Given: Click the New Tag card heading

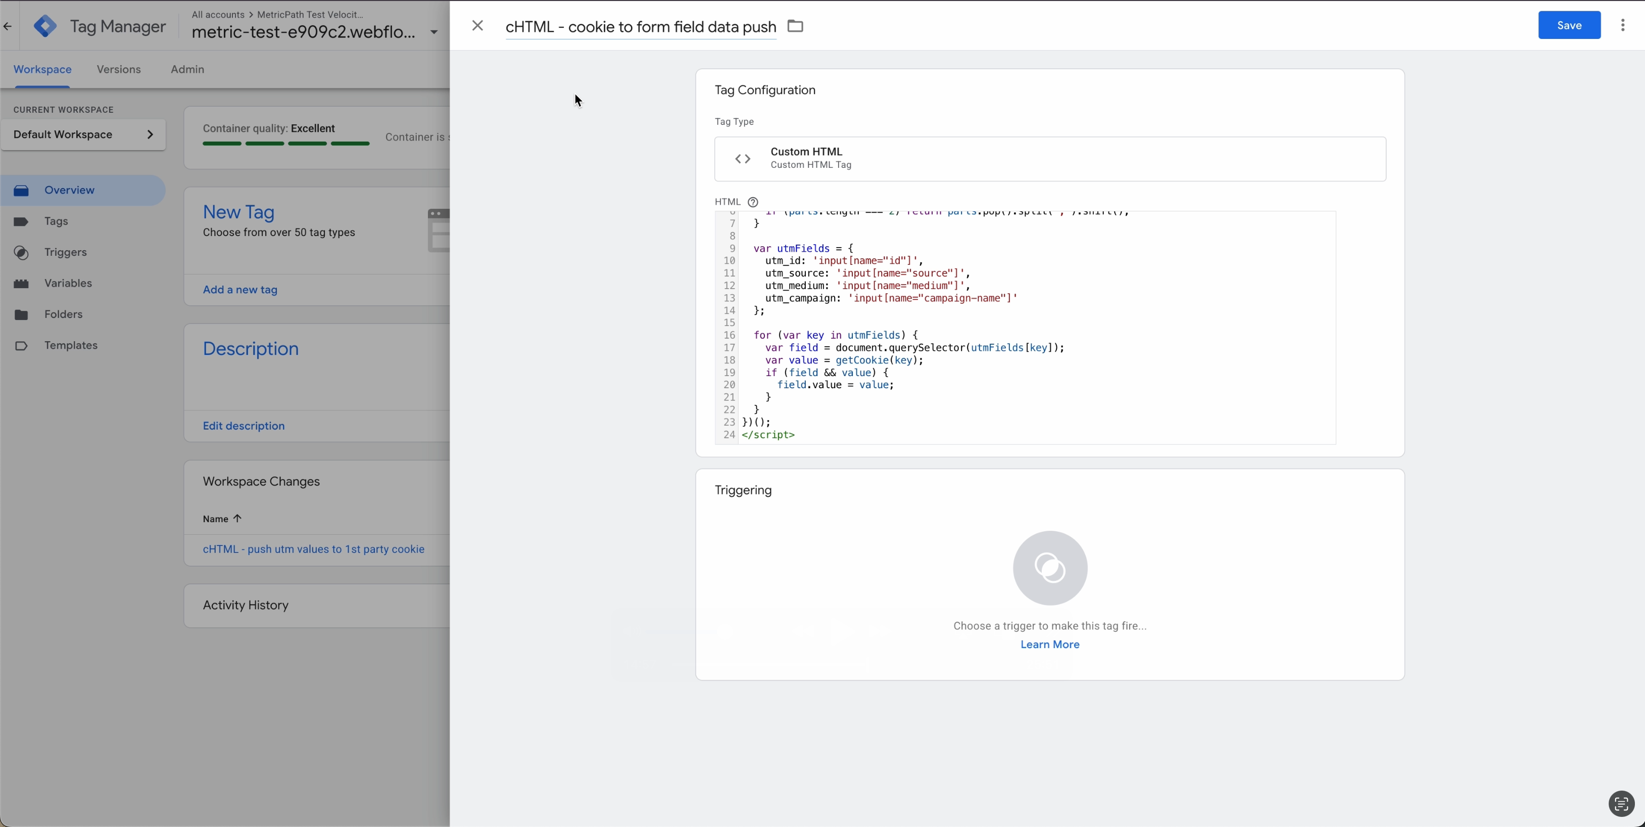Looking at the screenshot, I should (239, 212).
